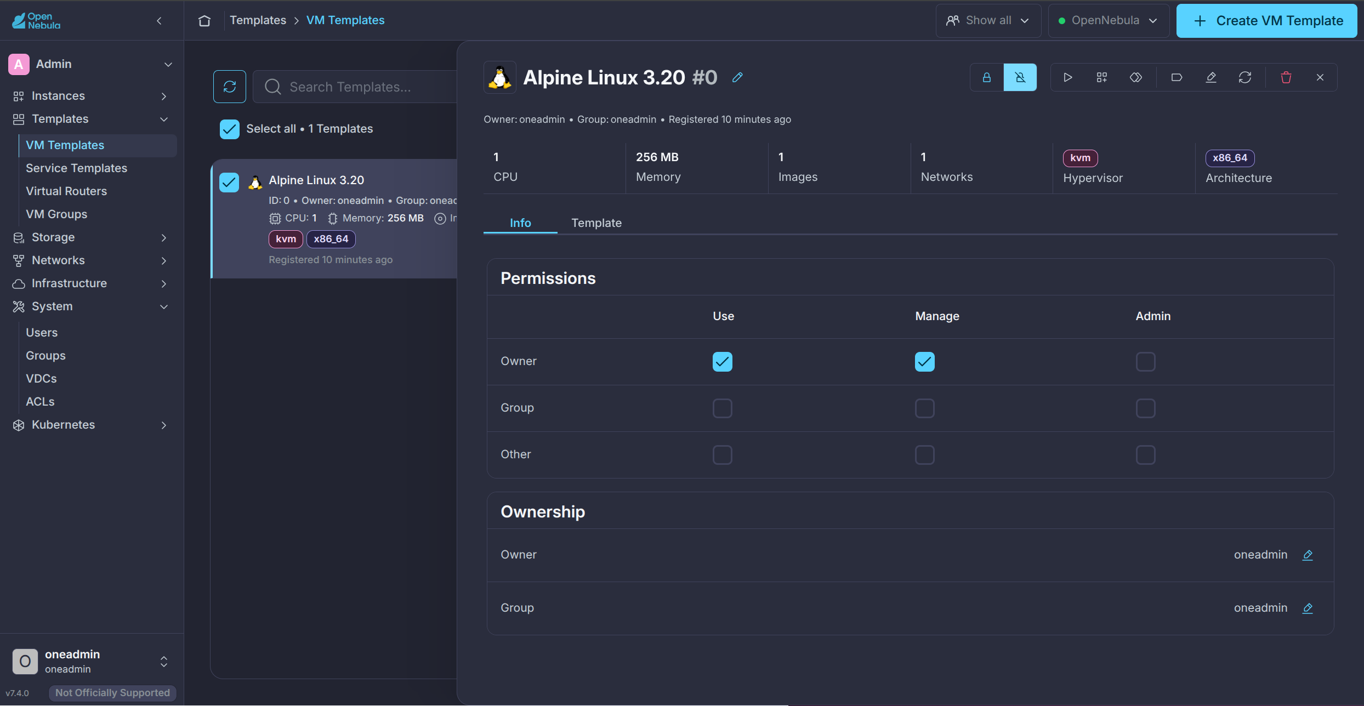1364x706 pixels.
Task: Click the Not Officially Supported badge
Action: [x=112, y=693]
